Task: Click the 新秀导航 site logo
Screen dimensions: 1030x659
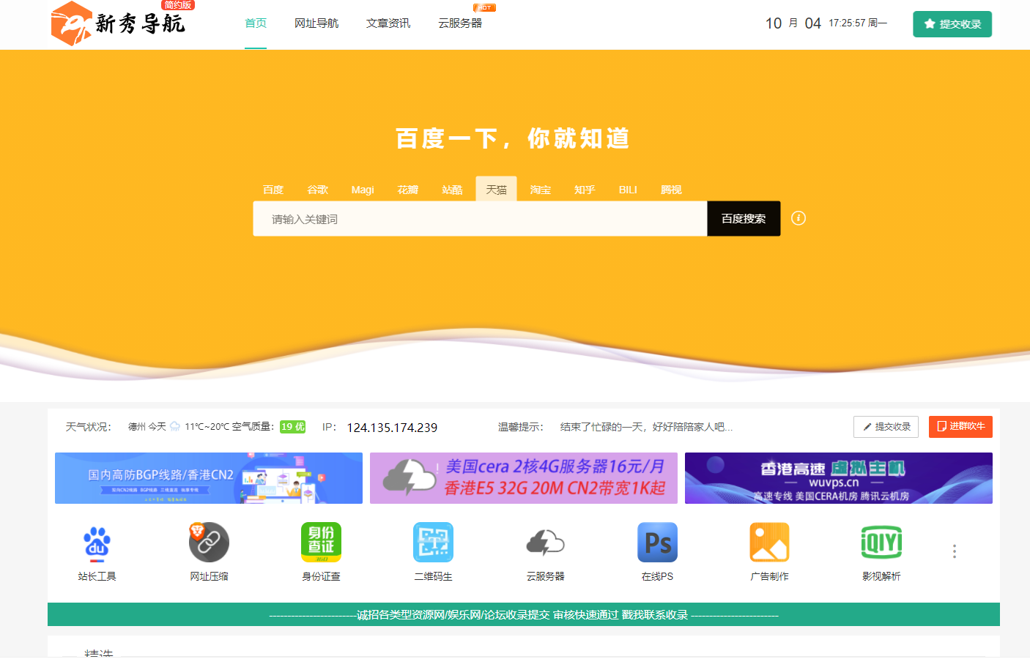Action: coord(117,23)
